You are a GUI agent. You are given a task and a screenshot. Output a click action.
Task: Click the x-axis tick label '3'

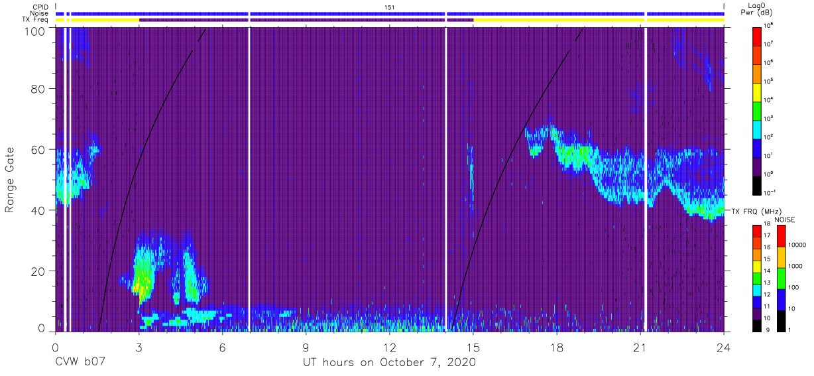[x=139, y=347]
